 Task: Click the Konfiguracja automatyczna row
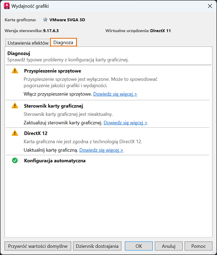coord(55,161)
